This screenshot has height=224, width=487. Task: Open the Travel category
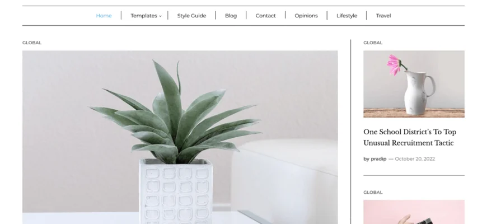(383, 16)
